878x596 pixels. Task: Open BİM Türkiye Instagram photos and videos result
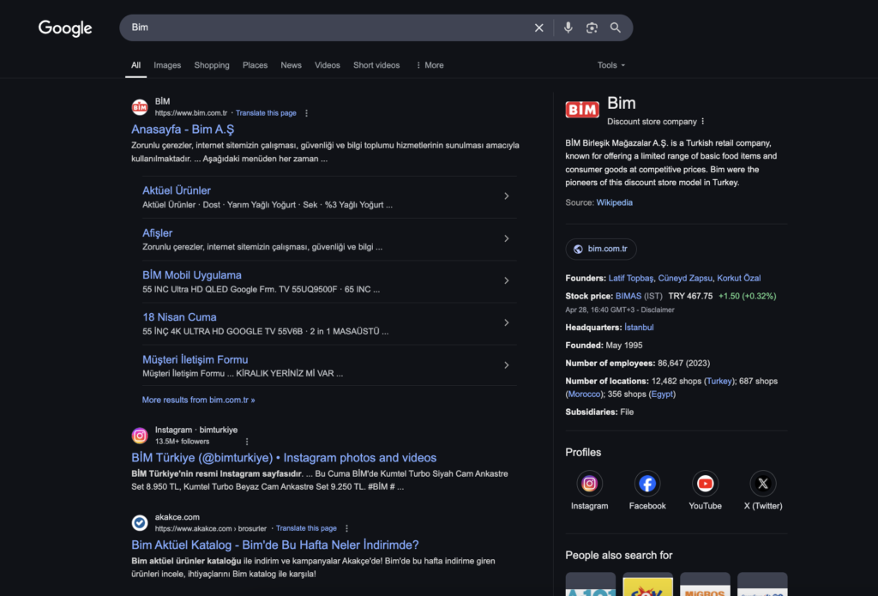tap(284, 458)
